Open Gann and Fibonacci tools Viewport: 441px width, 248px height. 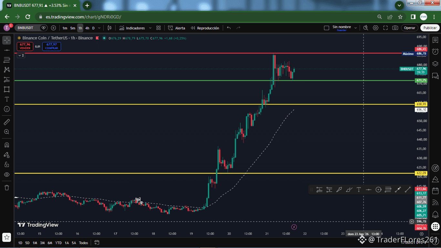pyautogui.click(x=7, y=60)
